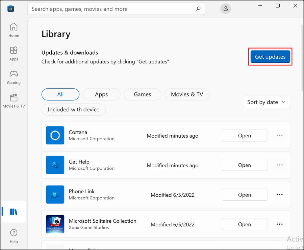Click the search magnifier icon
This screenshot has width=304, height=250.
(x=198, y=9)
